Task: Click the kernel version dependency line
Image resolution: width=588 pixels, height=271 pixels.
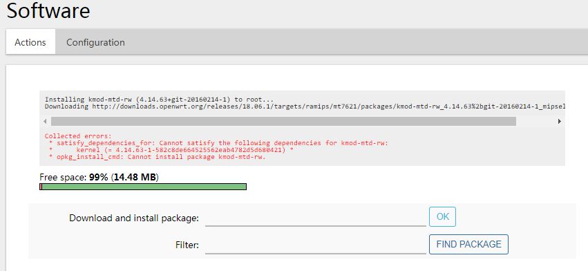Action: tap(171, 150)
